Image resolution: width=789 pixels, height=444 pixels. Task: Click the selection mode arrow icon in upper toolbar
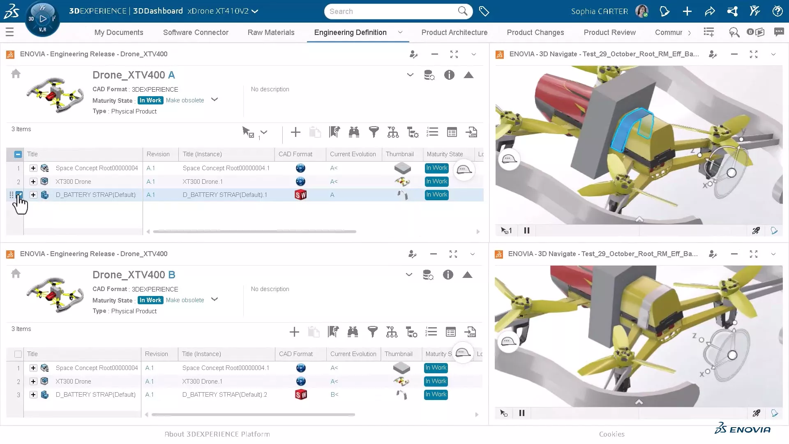(248, 132)
